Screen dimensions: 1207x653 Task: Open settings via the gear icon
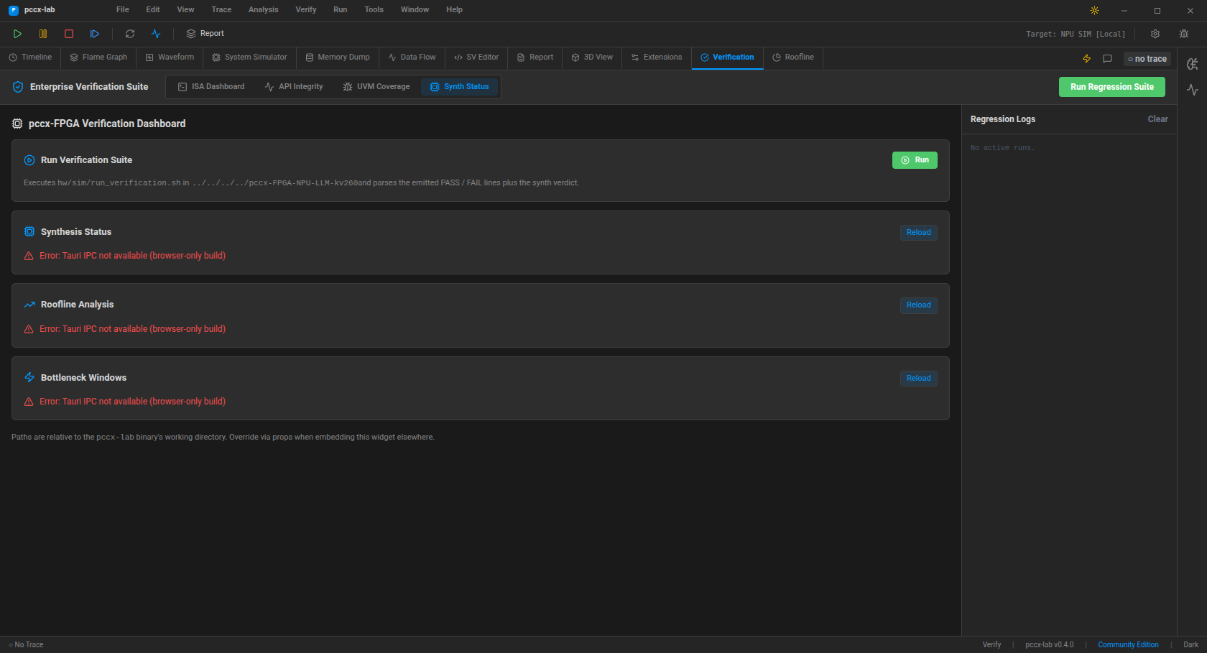tap(1155, 34)
